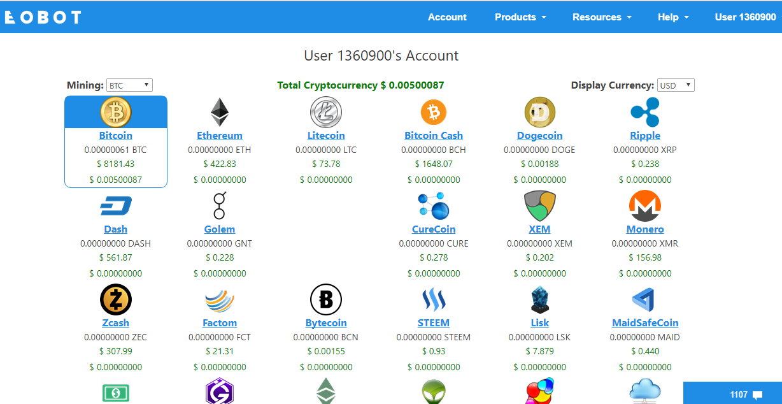Open the Bitcoin Cash details link
The width and height of the screenshot is (782, 404).
pos(433,135)
